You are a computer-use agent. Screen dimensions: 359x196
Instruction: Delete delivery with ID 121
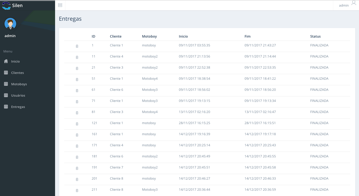tap(77, 124)
